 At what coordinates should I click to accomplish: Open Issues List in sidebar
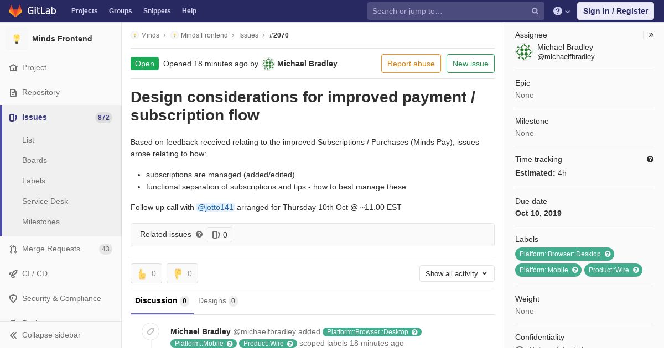coord(28,140)
